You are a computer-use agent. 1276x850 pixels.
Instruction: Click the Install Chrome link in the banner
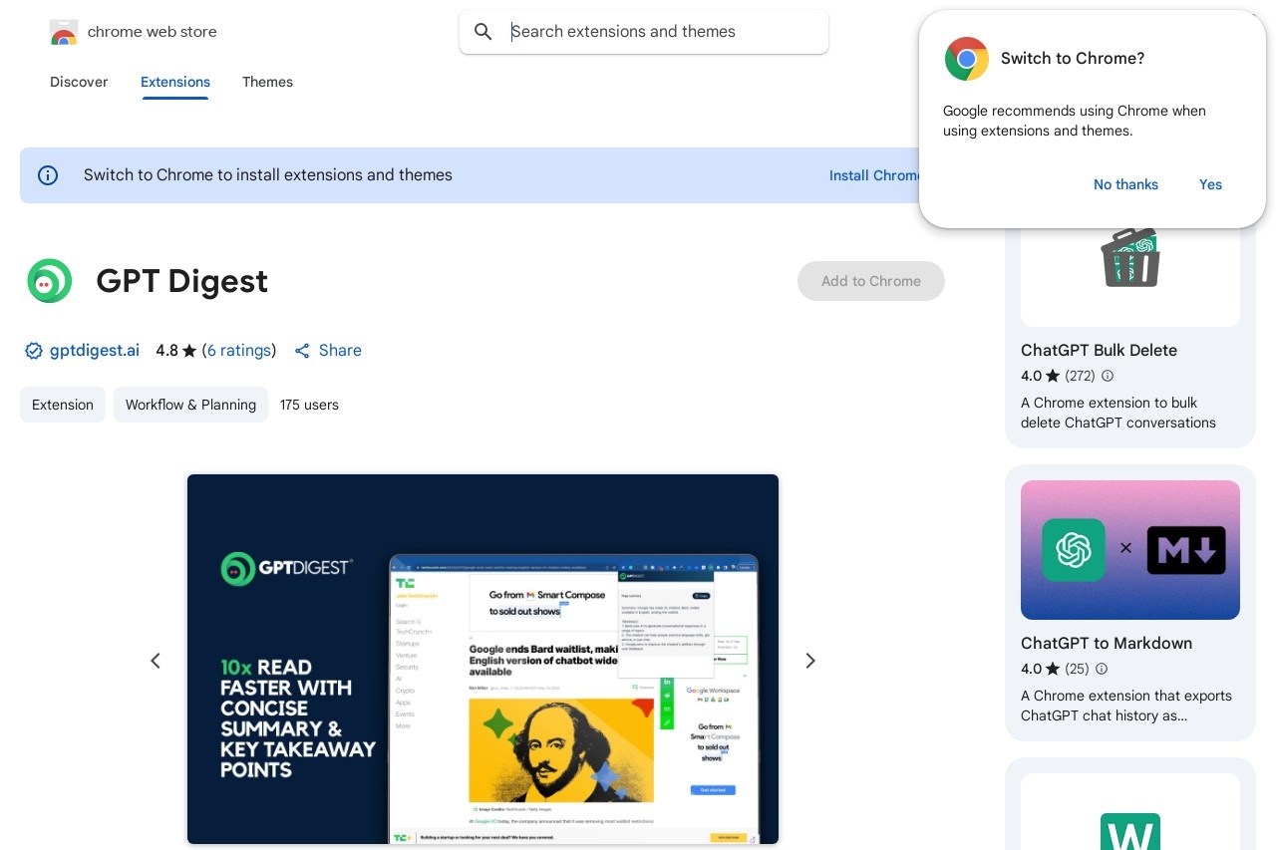(874, 175)
